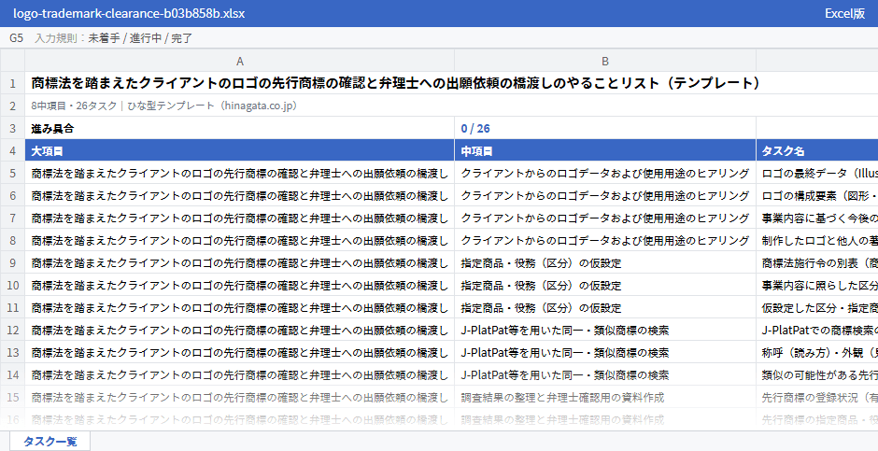Click the タスク名 header cell

pos(817,150)
